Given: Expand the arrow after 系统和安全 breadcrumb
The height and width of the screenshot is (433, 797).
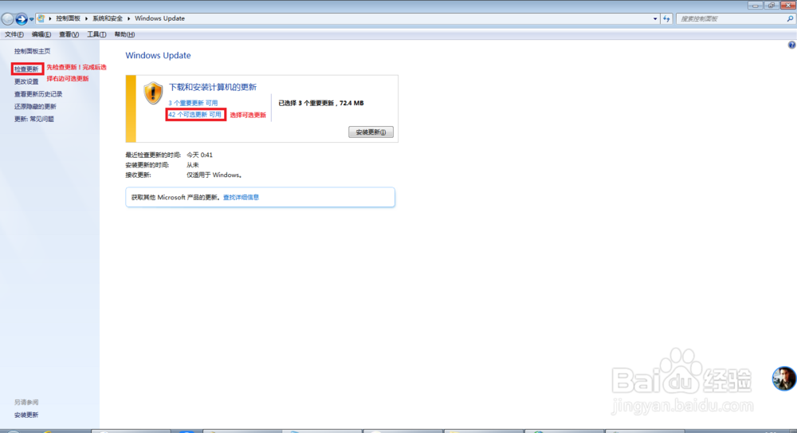Looking at the screenshot, I should point(128,18).
